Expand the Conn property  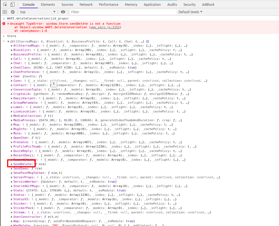[x=12, y=81]
